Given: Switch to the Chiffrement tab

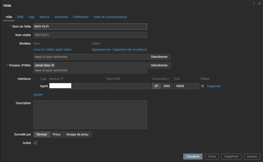Looking at the screenshot, I should [x=81, y=17].
